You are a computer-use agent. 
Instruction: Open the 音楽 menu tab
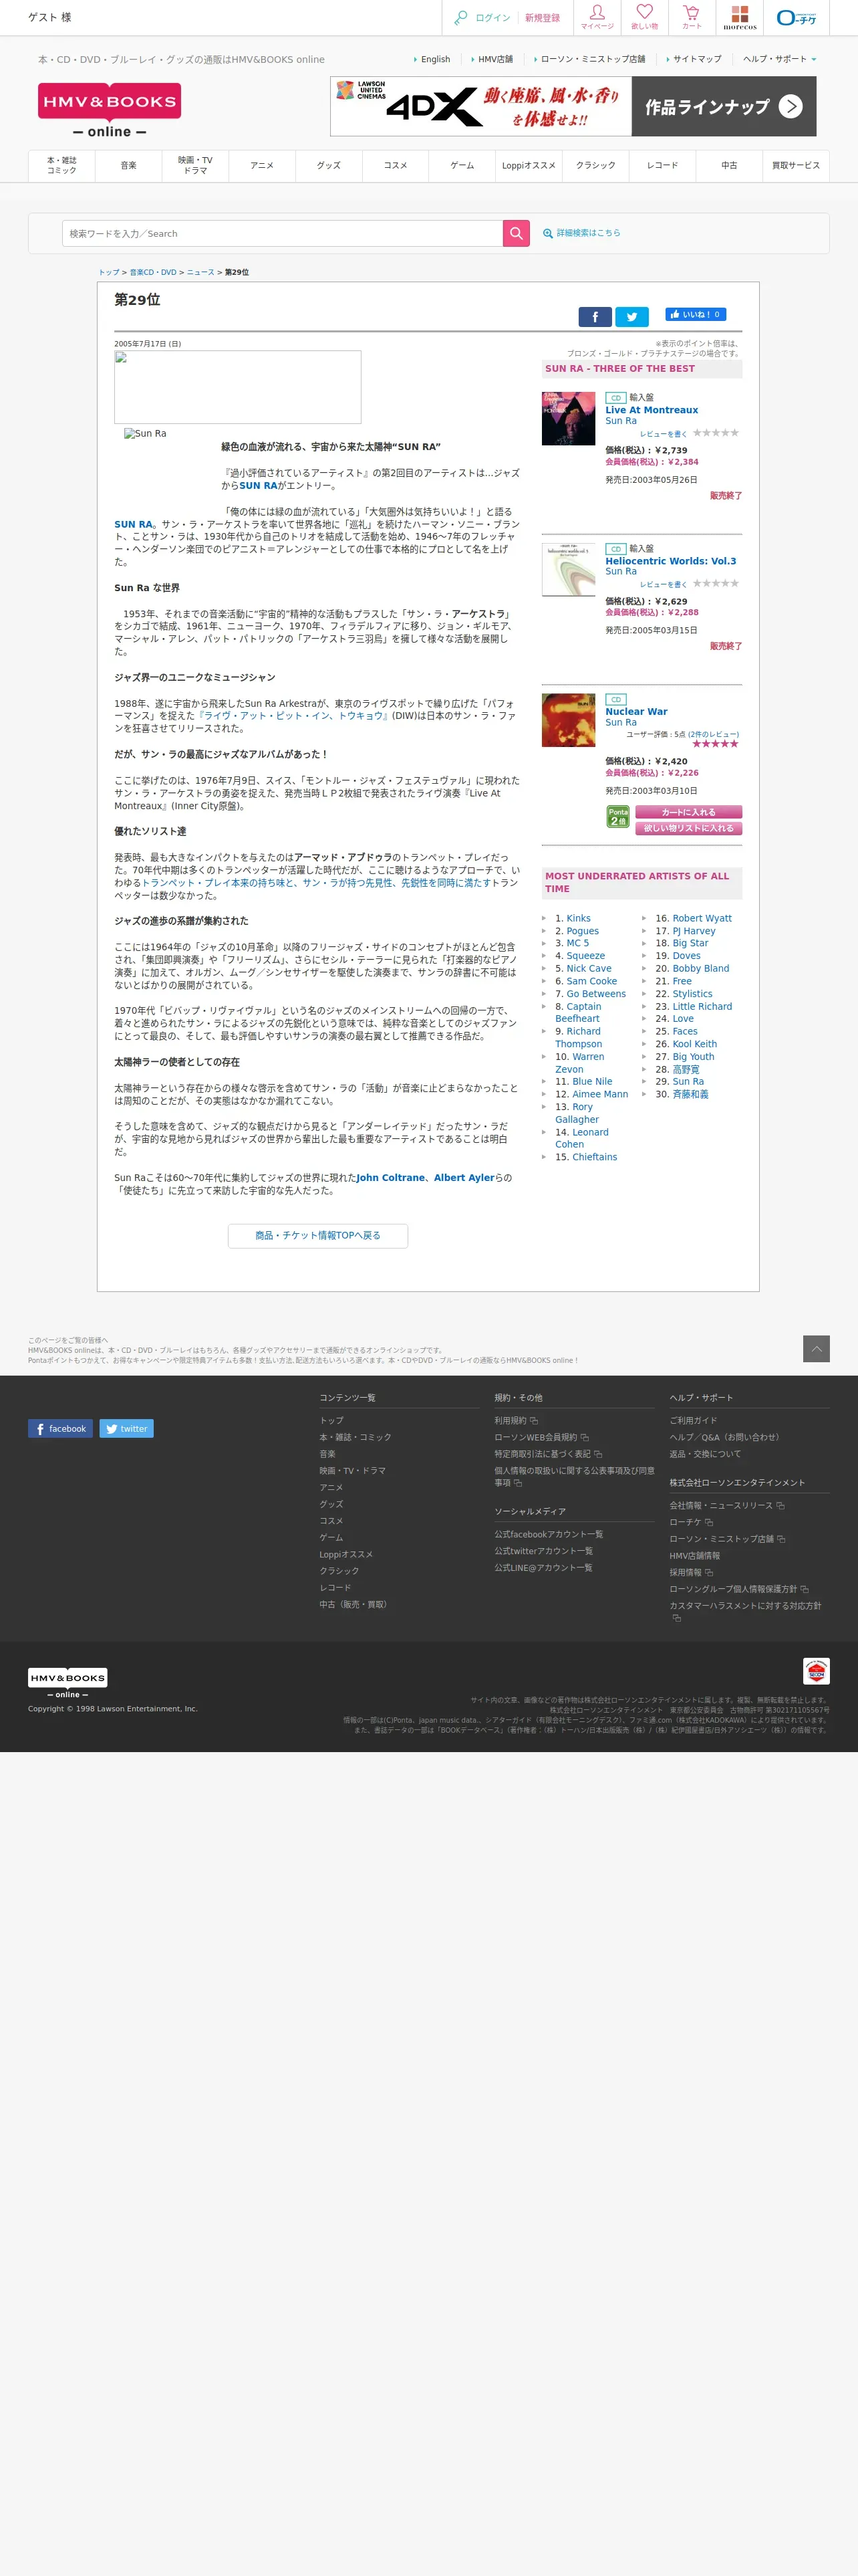tap(129, 165)
